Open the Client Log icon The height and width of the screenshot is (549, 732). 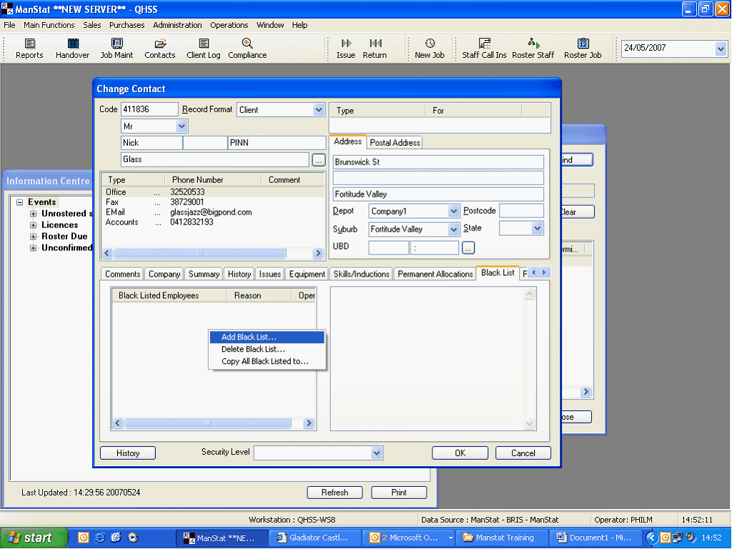tap(204, 49)
